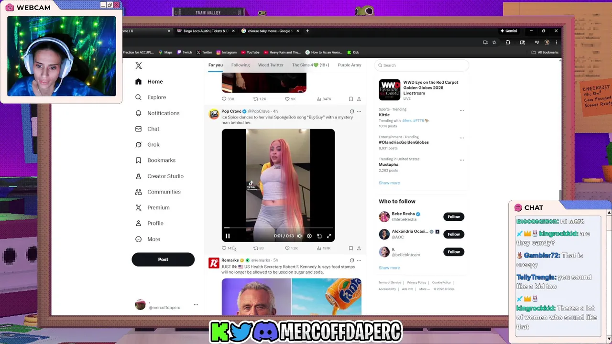Switch to the Following tab
Screen dimensions: 612x344
pos(240,65)
